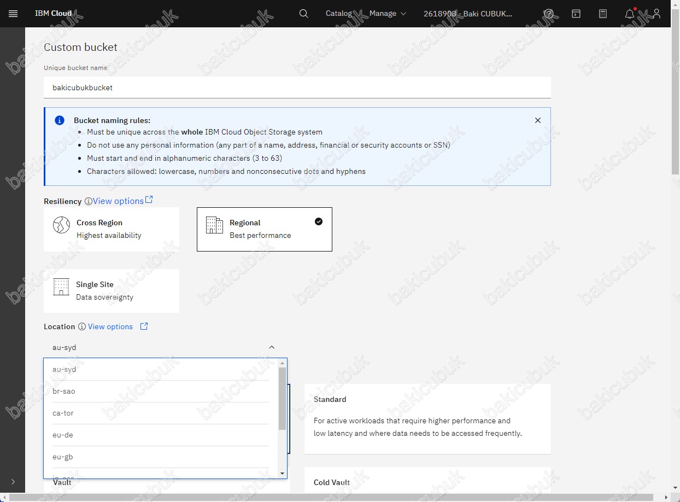This screenshot has width=680, height=502.
Task: Choose au-syd in the location list
Action: point(161,370)
